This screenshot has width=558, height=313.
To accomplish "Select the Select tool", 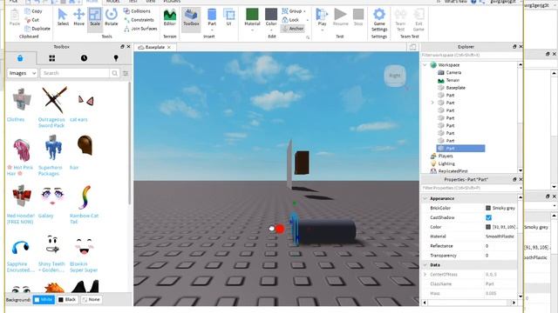I will (x=63, y=17).
